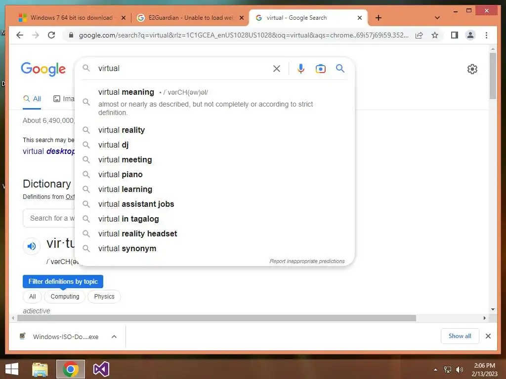Image resolution: width=506 pixels, height=379 pixels.
Task: Select the Images search tab
Action: click(x=64, y=99)
